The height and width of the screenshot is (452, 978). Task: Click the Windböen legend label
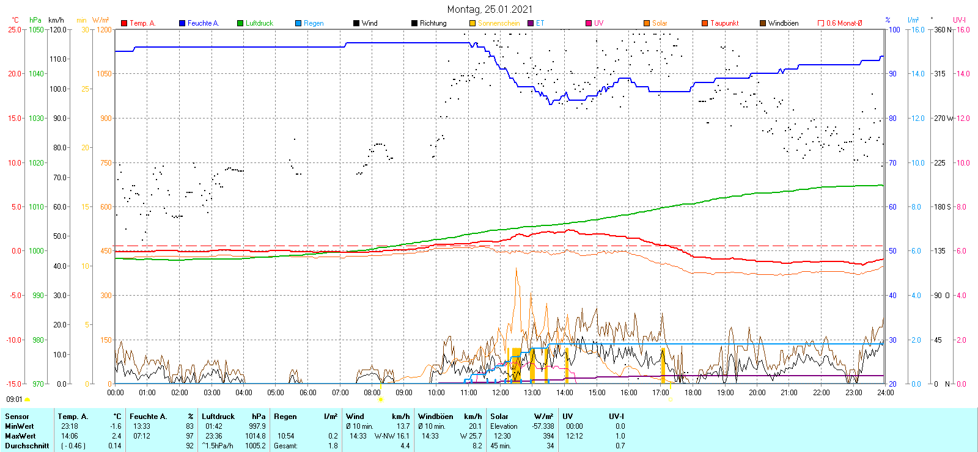[x=784, y=23]
